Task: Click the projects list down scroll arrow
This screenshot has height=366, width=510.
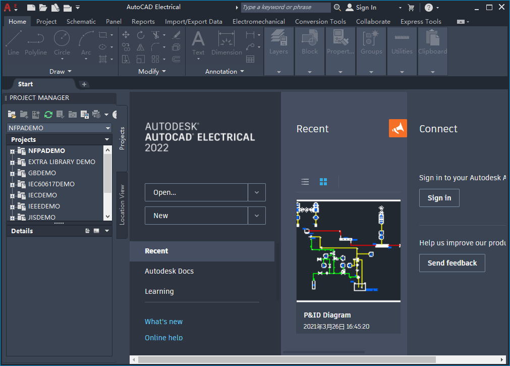Action: point(107,217)
